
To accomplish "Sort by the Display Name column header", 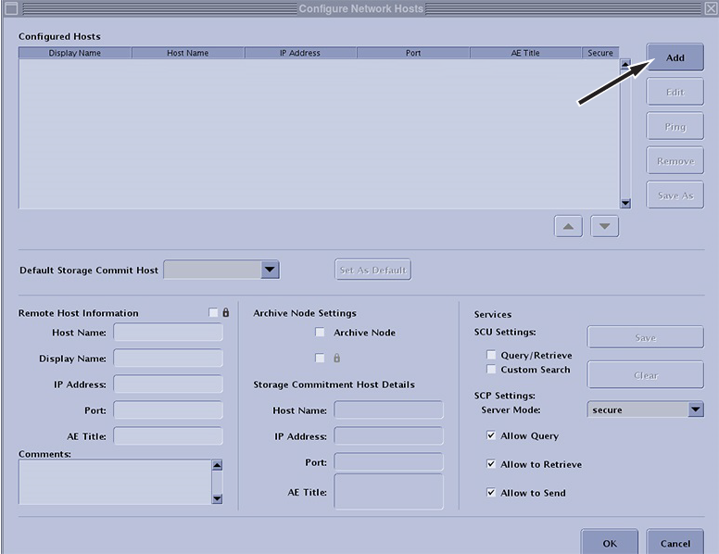I will coord(75,53).
